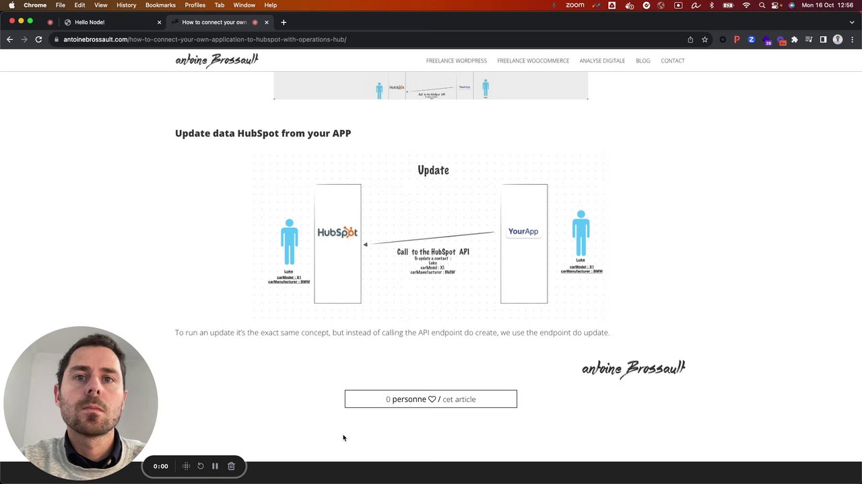Screen dimensions: 862x484
Task: Open the Chrome app menu
Action: [x=35, y=5]
